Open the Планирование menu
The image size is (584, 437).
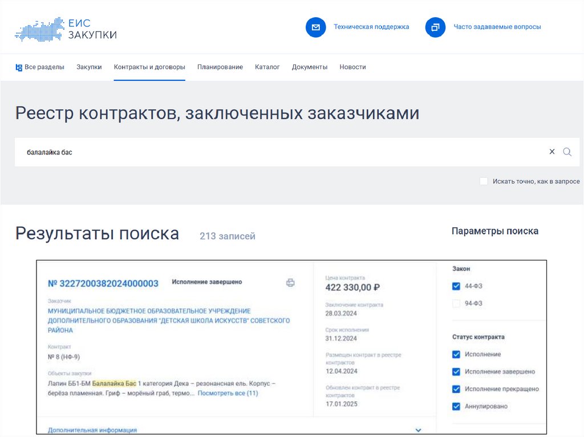point(220,67)
